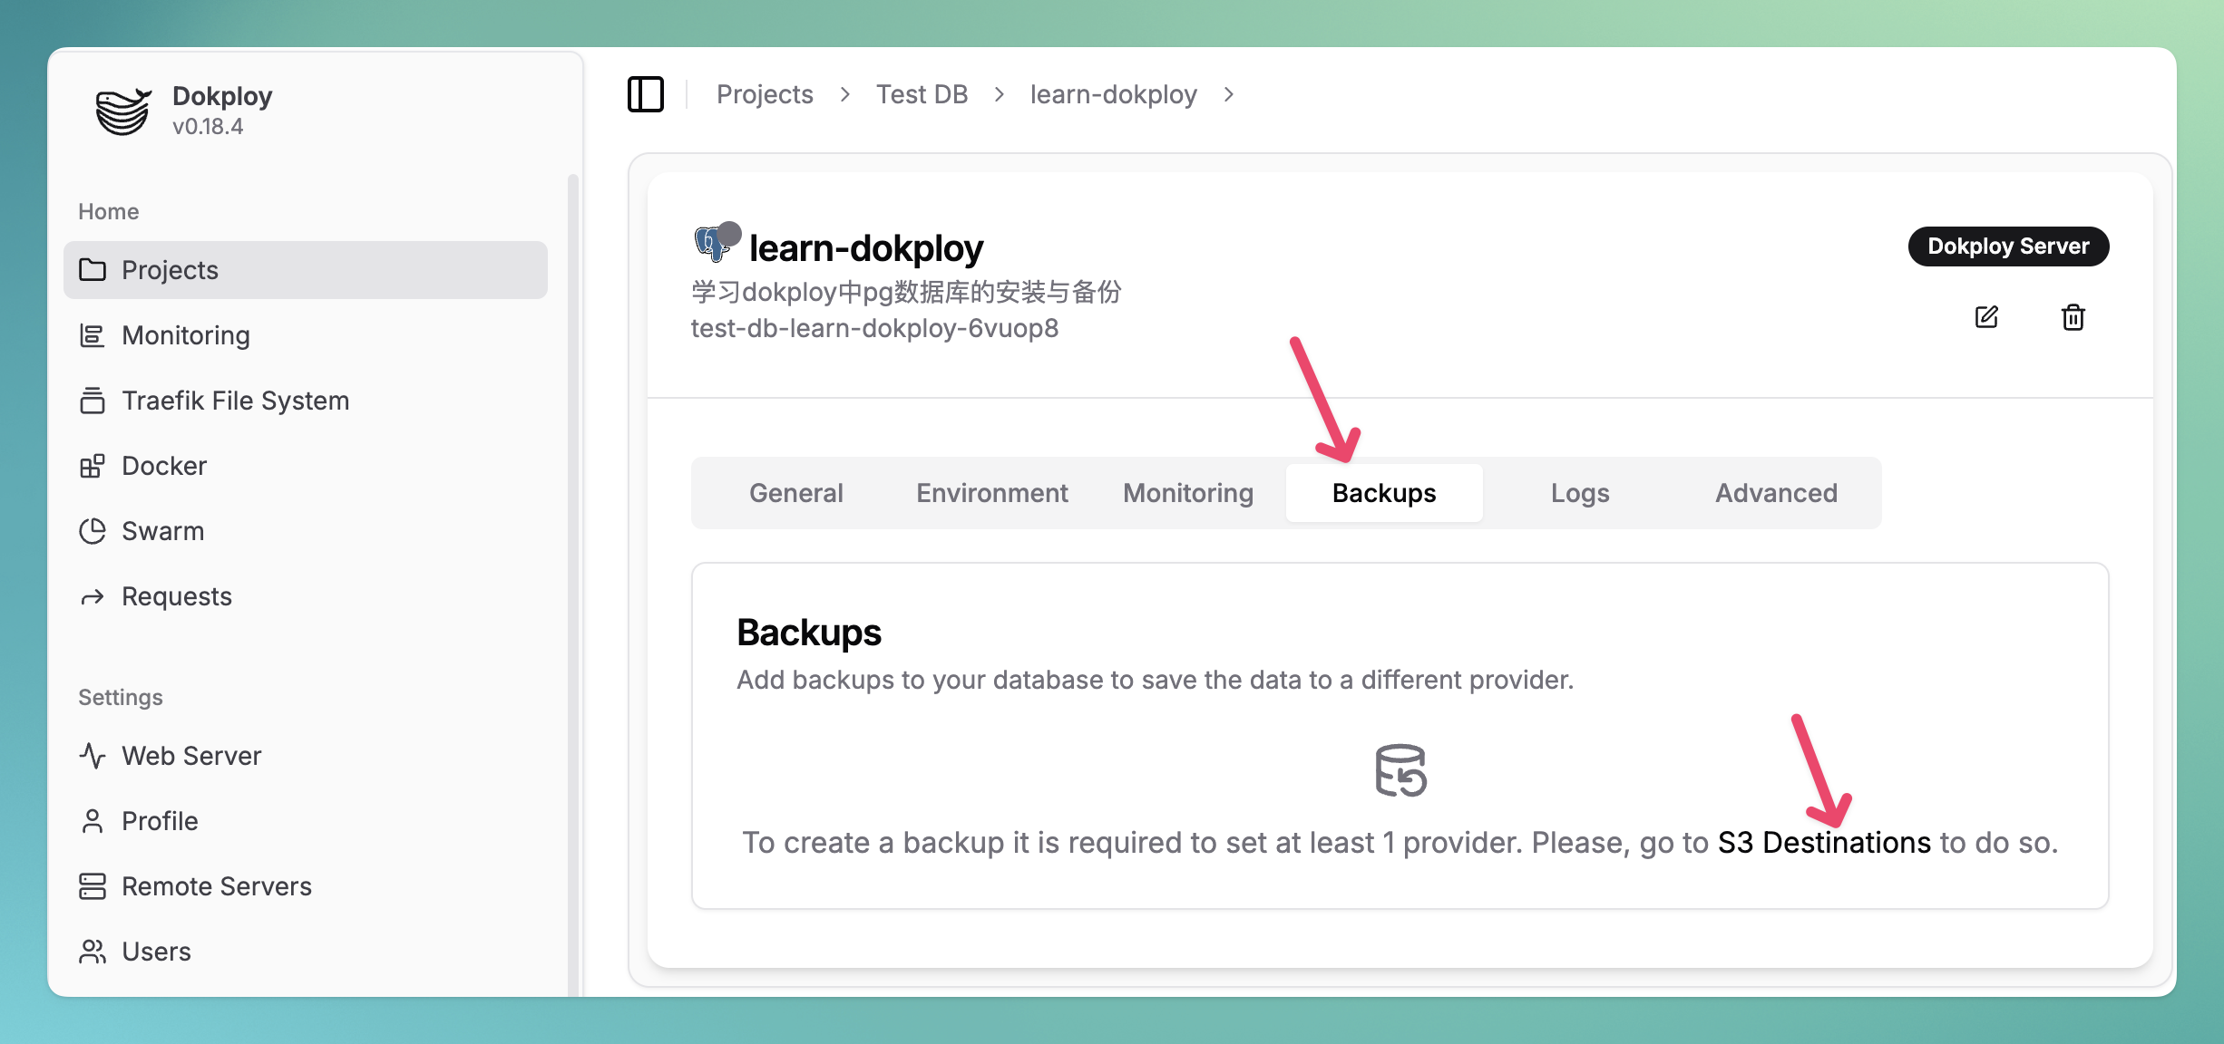Follow the S3 Destinations link
The width and height of the screenshot is (2224, 1044).
coord(1824,843)
